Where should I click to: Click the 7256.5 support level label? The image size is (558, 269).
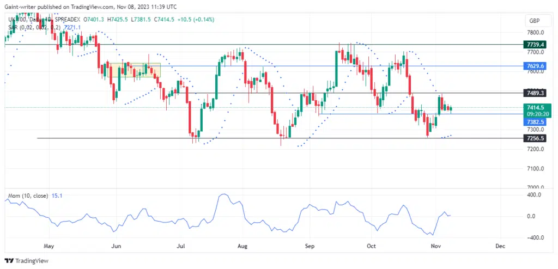pos(533,138)
